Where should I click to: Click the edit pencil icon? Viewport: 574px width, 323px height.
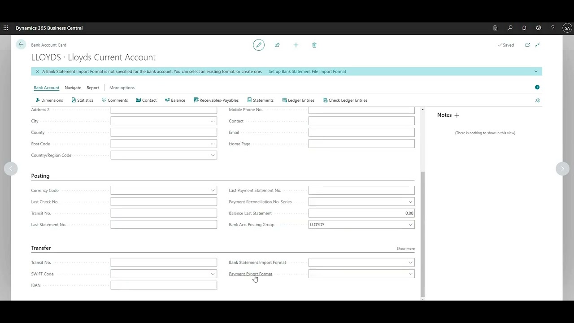[x=259, y=45]
